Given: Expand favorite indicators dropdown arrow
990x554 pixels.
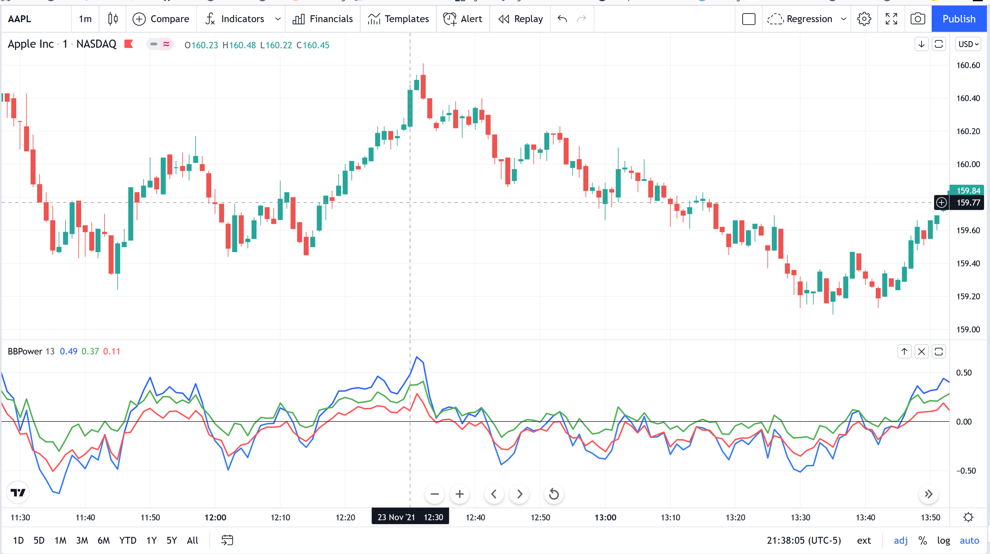Looking at the screenshot, I should 278,19.
